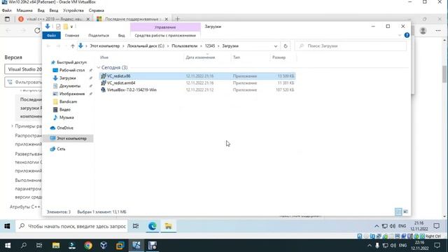The width and height of the screenshot is (448, 252).
Task: Click 12345 breadcrumb in address bar
Action: [x=210, y=46]
